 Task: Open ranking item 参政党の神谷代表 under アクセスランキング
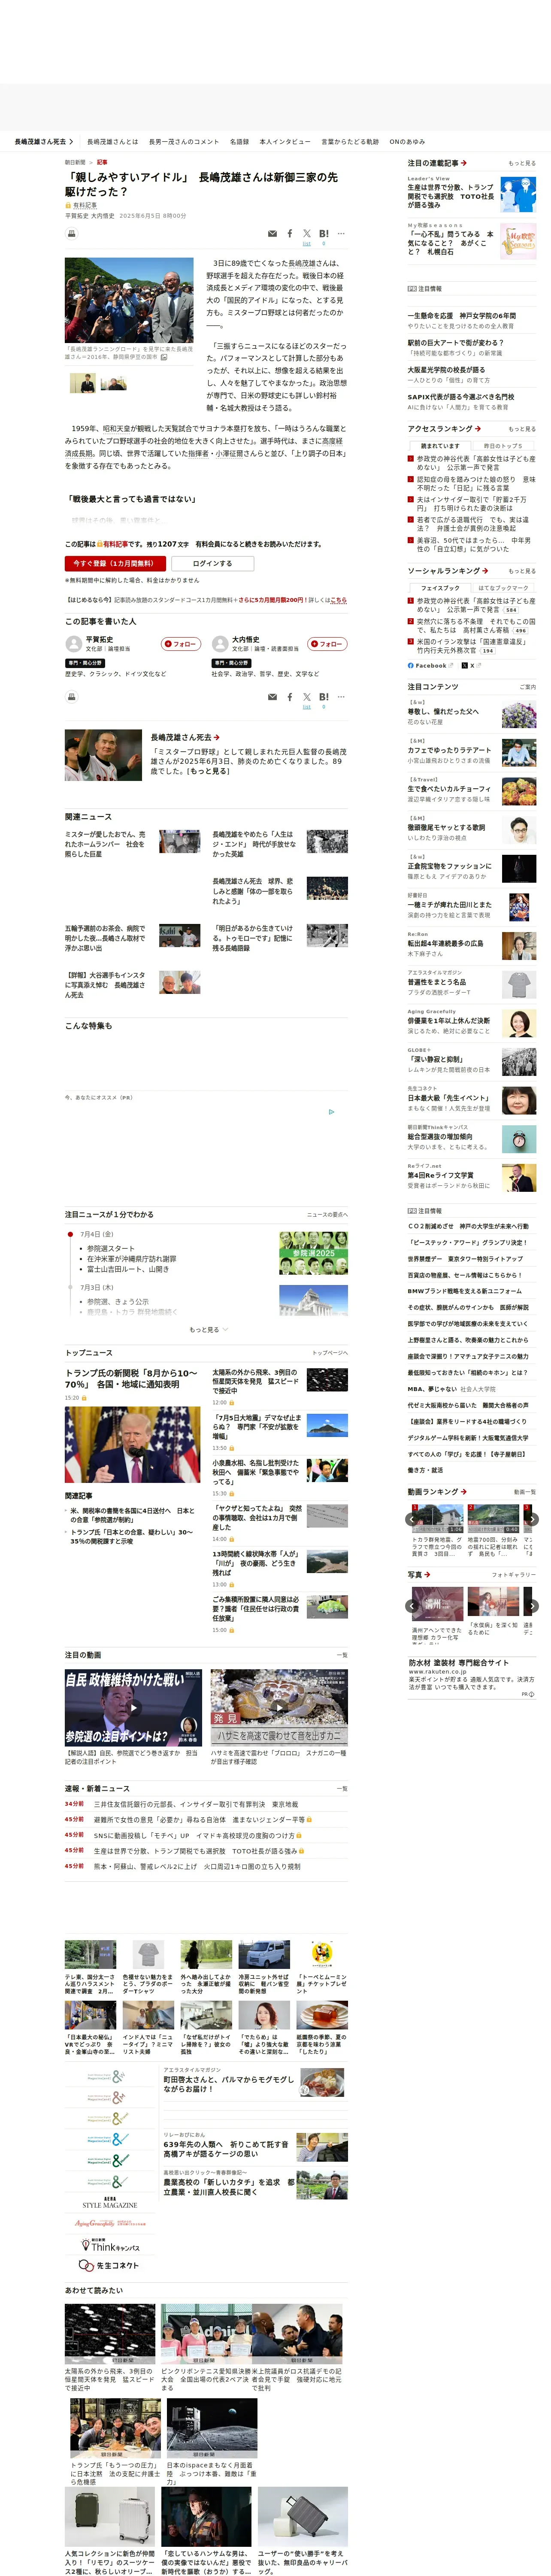(475, 463)
